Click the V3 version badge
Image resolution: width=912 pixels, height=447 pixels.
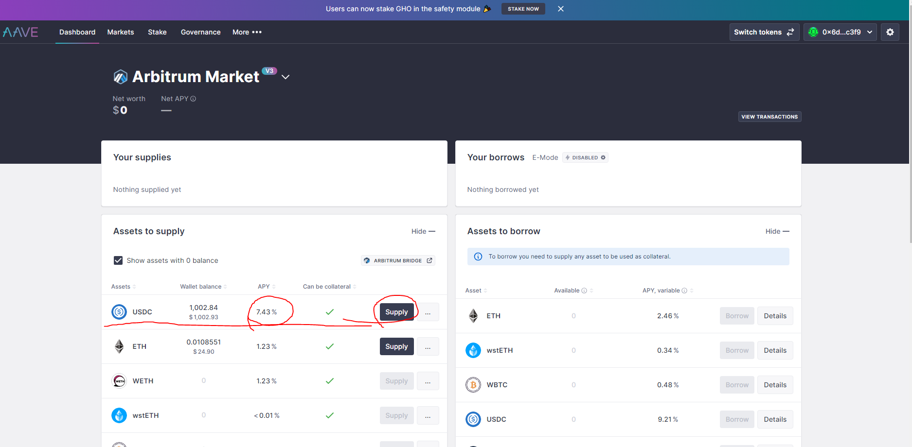(269, 71)
